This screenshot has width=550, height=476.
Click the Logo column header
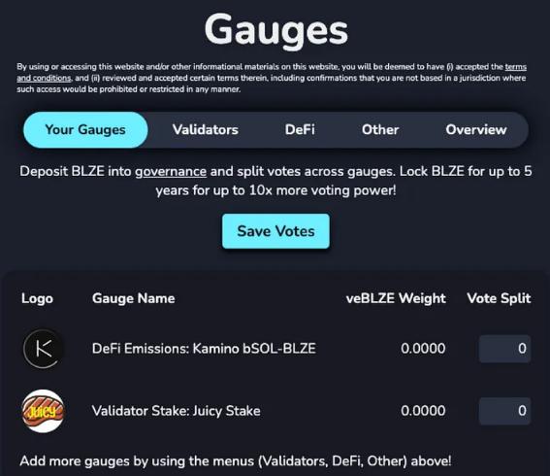(37, 298)
